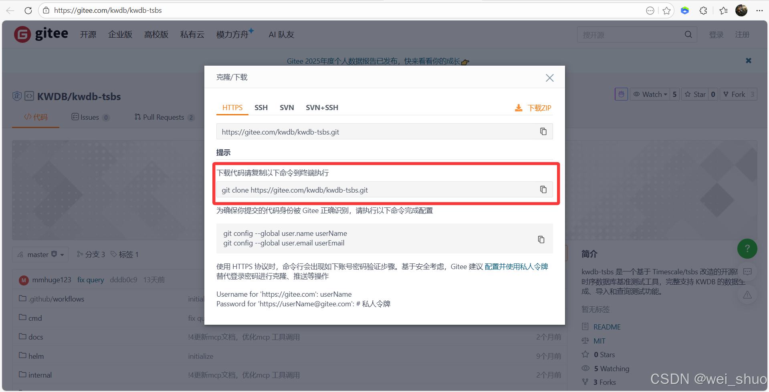The height and width of the screenshot is (392, 769).
Task: Open the docs commit message !4更新mcp文档
Action: coord(244,337)
